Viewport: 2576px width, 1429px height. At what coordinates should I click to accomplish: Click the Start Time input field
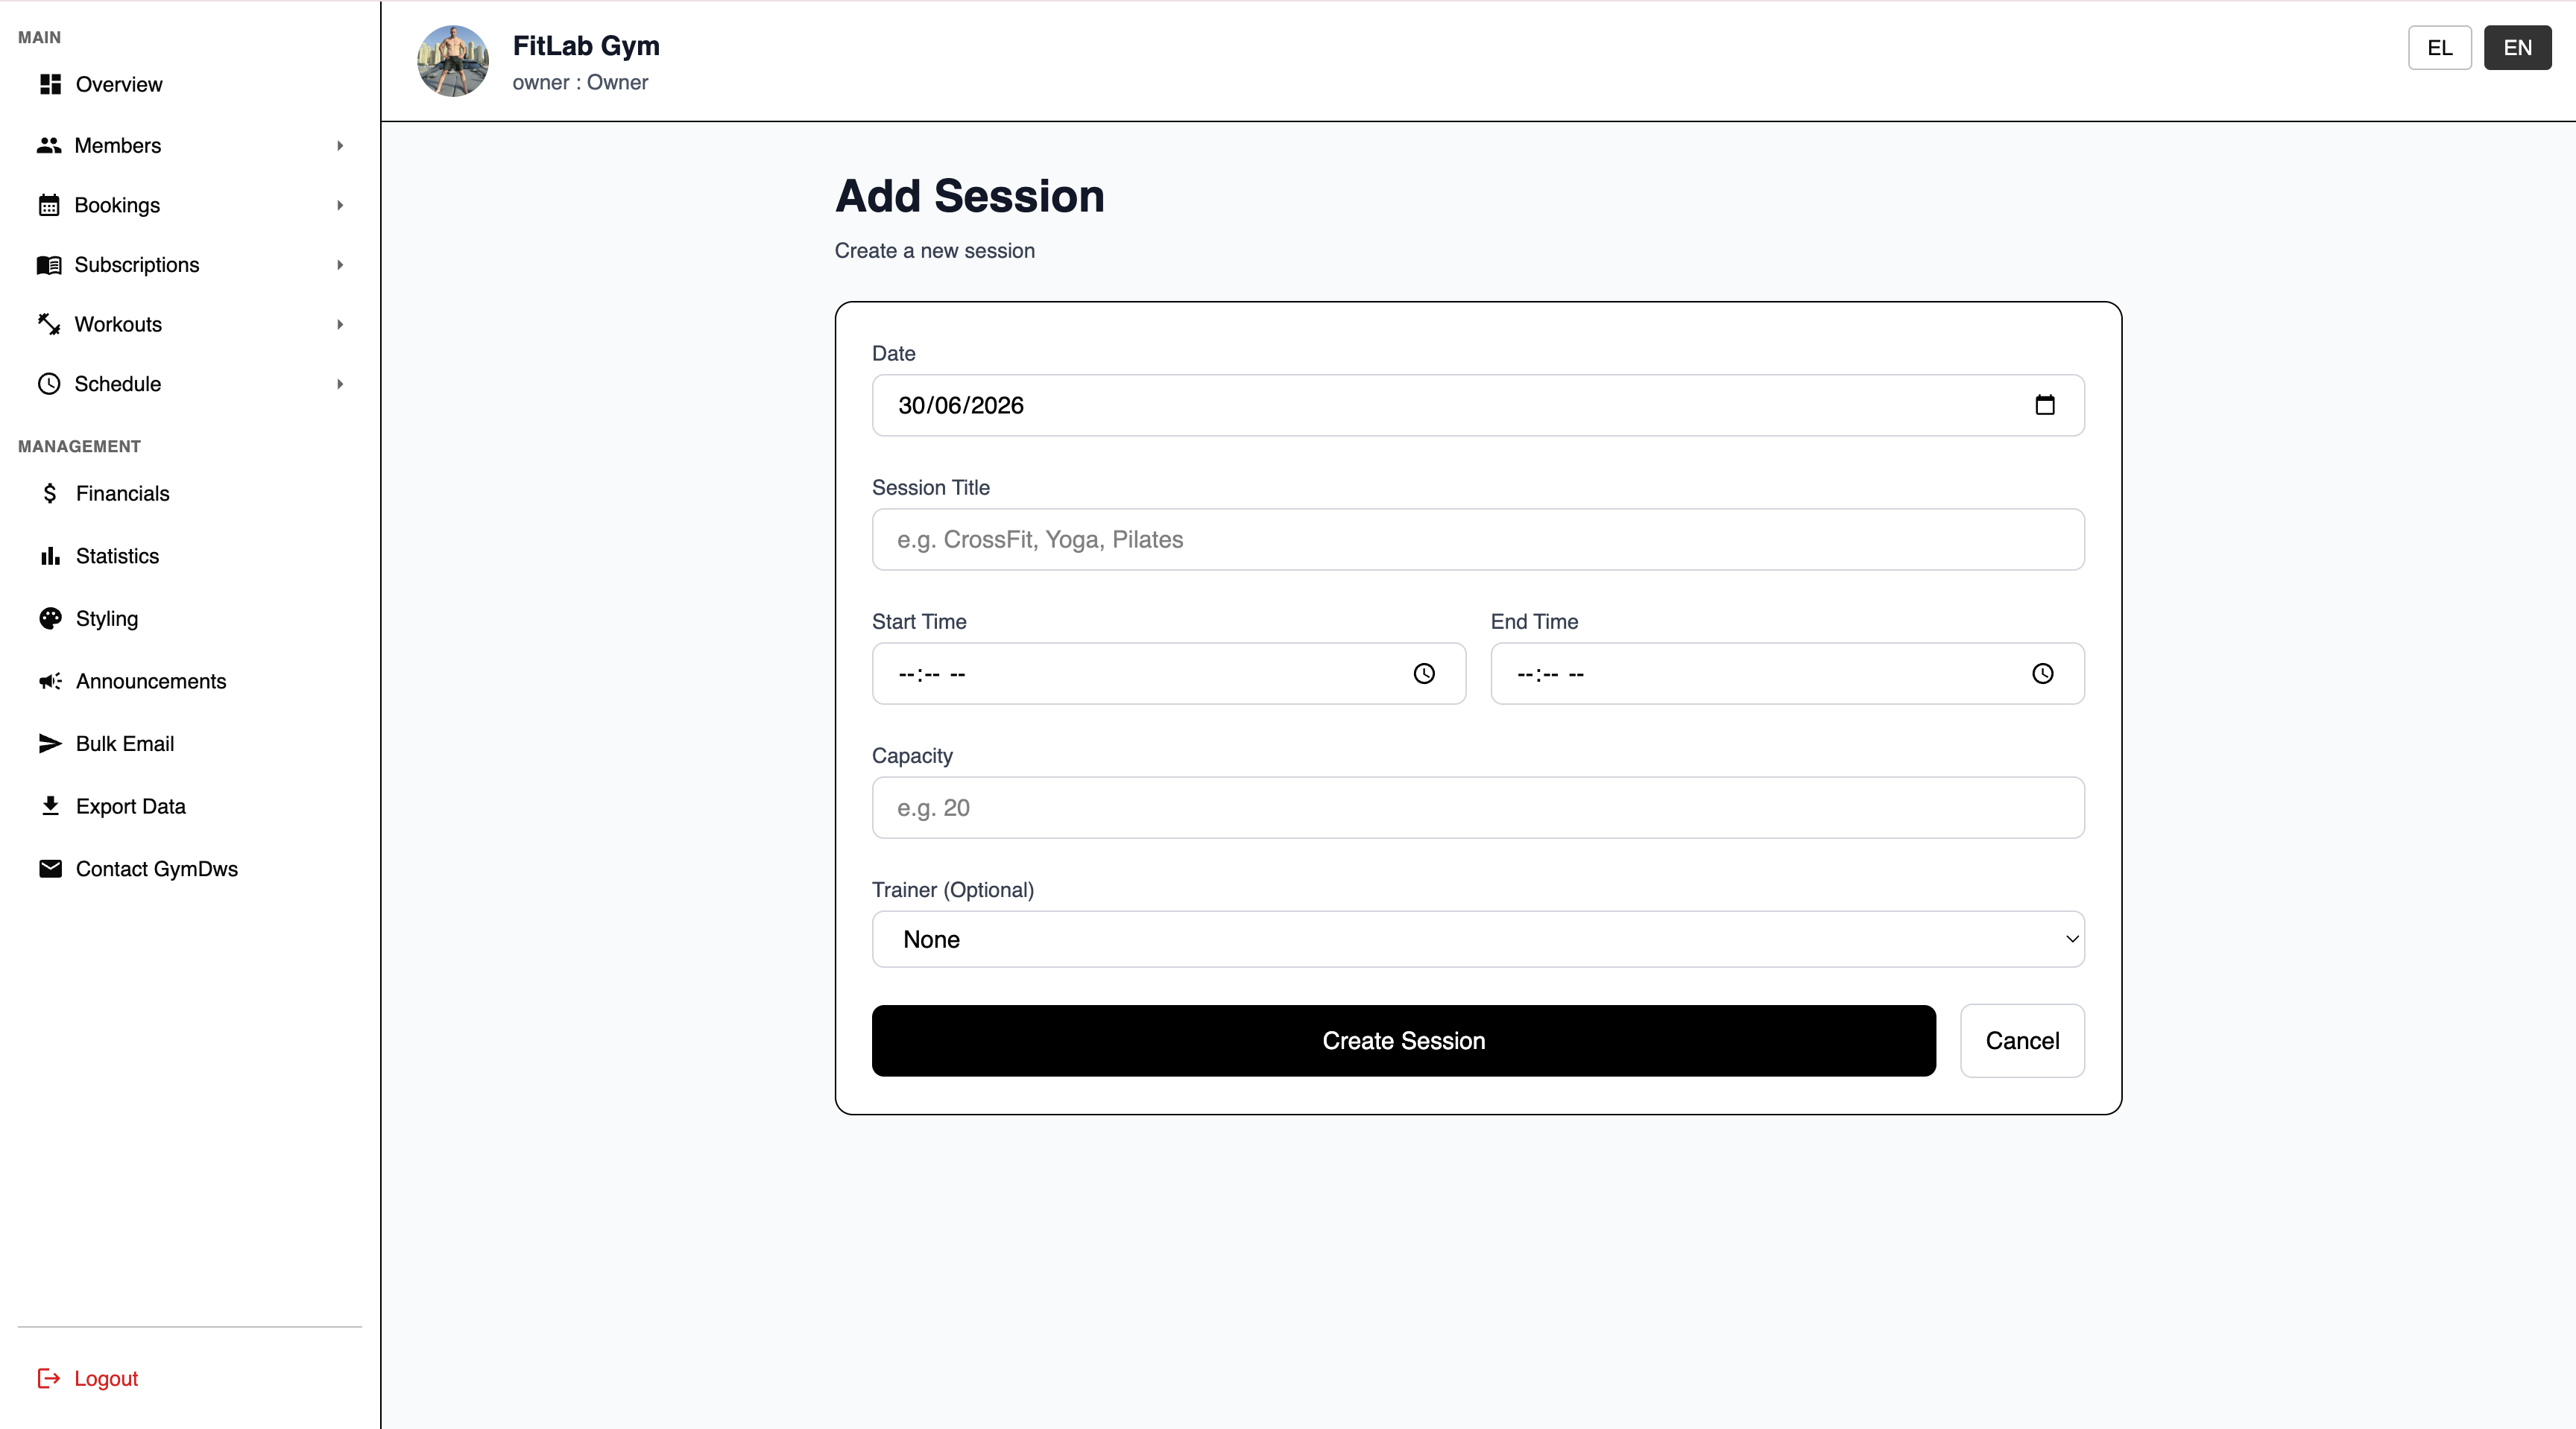(1169, 674)
